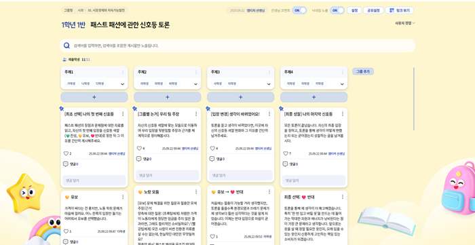Image resolution: width=475 pixels, height=245 pixels.
Task: Click author 다학생 on 유보 post
Action: click(121, 231)
